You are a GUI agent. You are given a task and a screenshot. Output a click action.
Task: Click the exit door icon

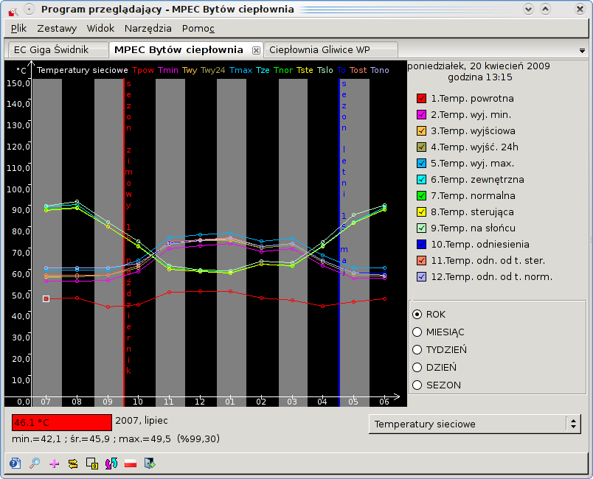pyautogui.click(x=150, y=463)
